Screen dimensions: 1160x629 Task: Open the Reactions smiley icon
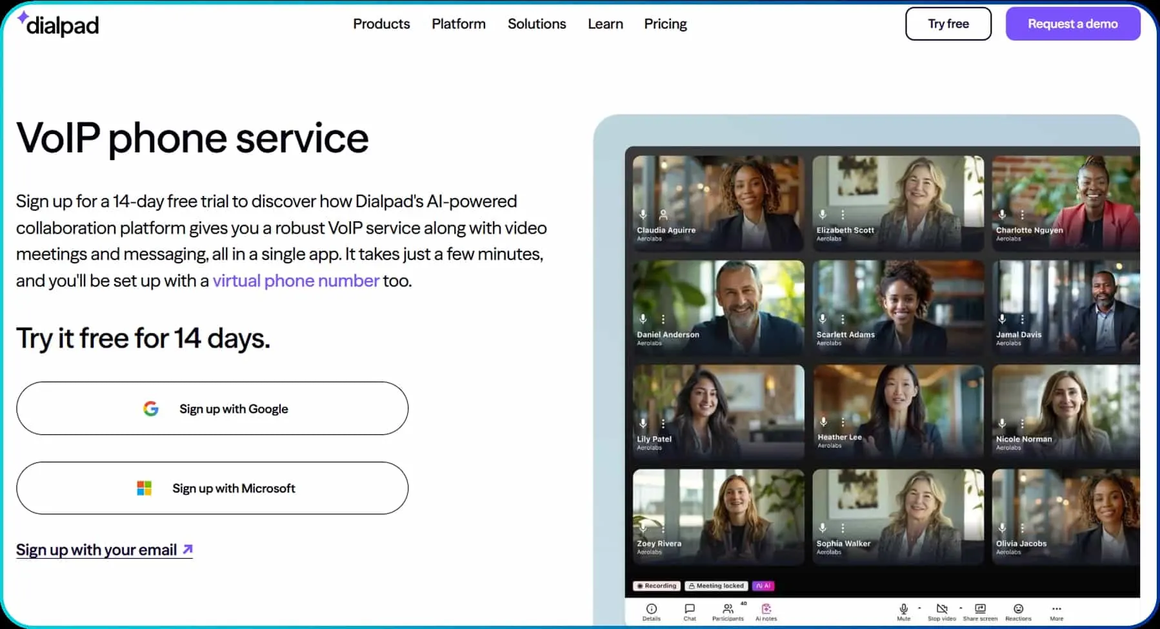pyautogui.click(x=1018, y=609)
